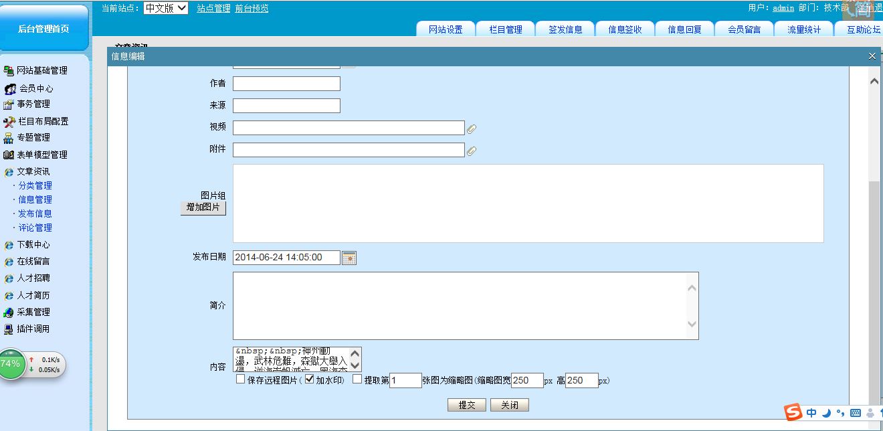Click into the 作者 input field
Screen dimensions: 883x431
pyautogui.click(x=286, y=84)
